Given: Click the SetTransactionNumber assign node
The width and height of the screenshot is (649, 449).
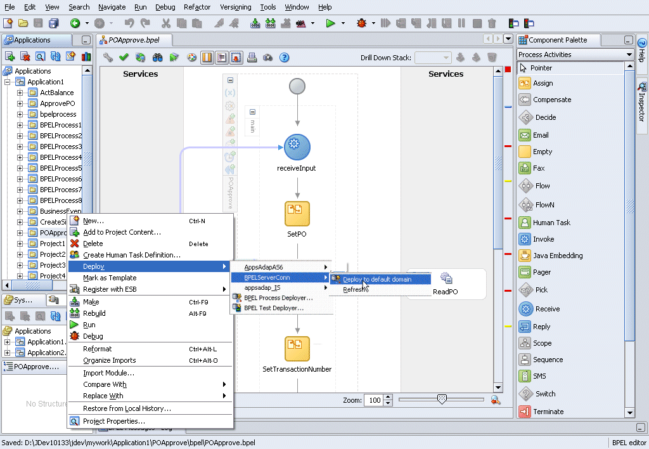Looking at the screenshot, I should 297,349.
